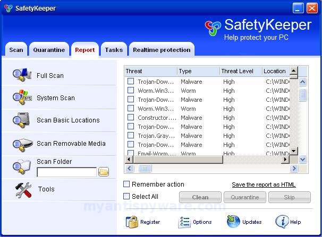Click the Updates label
The width and height of the screenshot is (322, 237).
(x=252, y=222)
